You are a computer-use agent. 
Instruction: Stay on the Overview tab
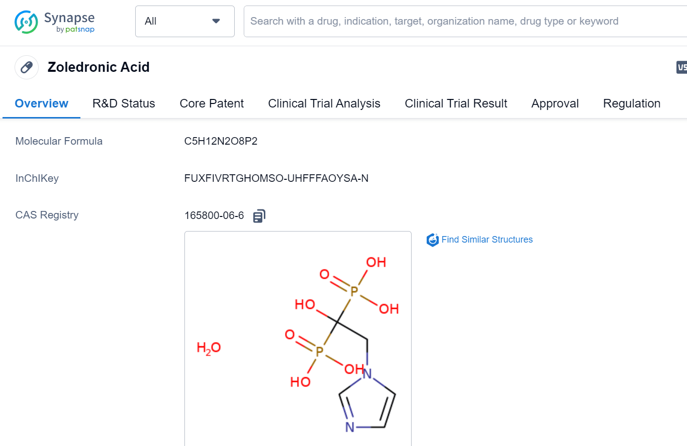click(x=41, y=103)
